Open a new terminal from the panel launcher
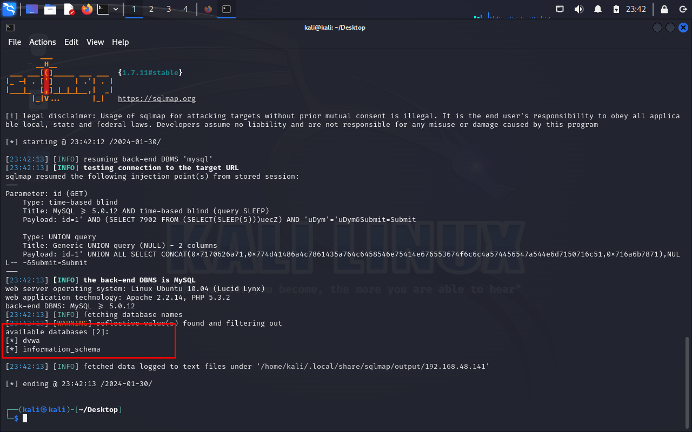 pos(103,9)
